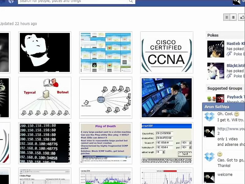245x184 pixels.
Task: Open the Cisco Certified CCNA image
Action: (x=166, y=52)
